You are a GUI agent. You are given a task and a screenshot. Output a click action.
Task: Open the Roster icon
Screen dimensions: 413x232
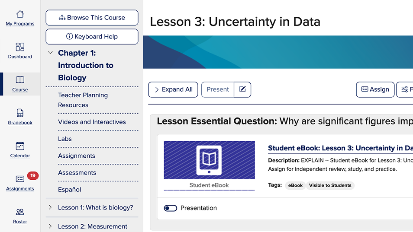[x=20, y=212]
